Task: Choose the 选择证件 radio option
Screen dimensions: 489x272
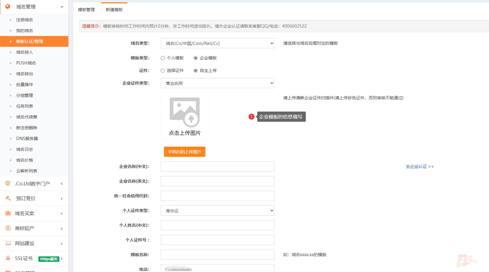Action: [x=163, y=71]
